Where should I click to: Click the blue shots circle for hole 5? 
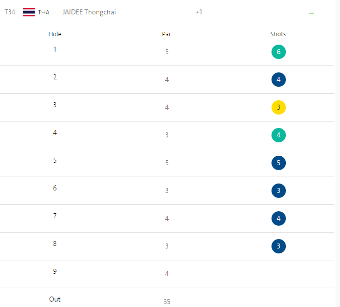coord(278,163)
